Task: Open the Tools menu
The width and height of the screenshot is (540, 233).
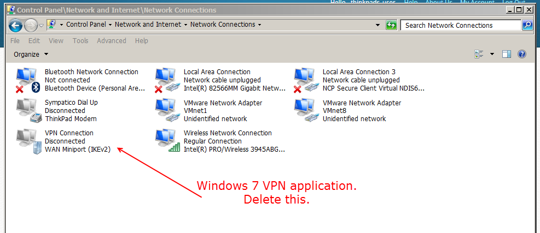Action: click(x=80, y=40)
